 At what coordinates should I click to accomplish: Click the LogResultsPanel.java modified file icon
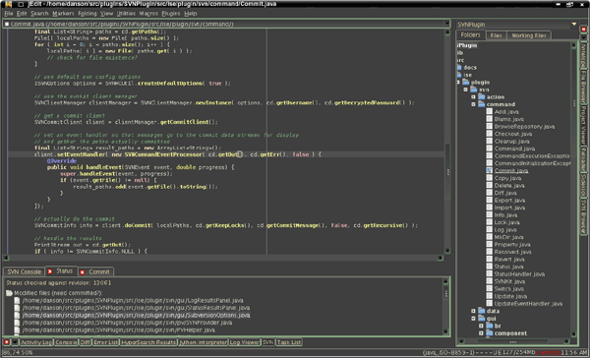(17, 300)
